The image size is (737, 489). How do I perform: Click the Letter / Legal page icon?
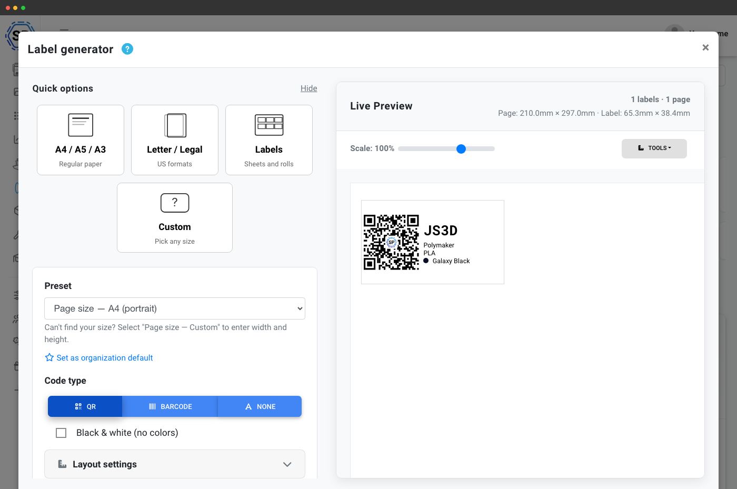[x=175, y=125]
